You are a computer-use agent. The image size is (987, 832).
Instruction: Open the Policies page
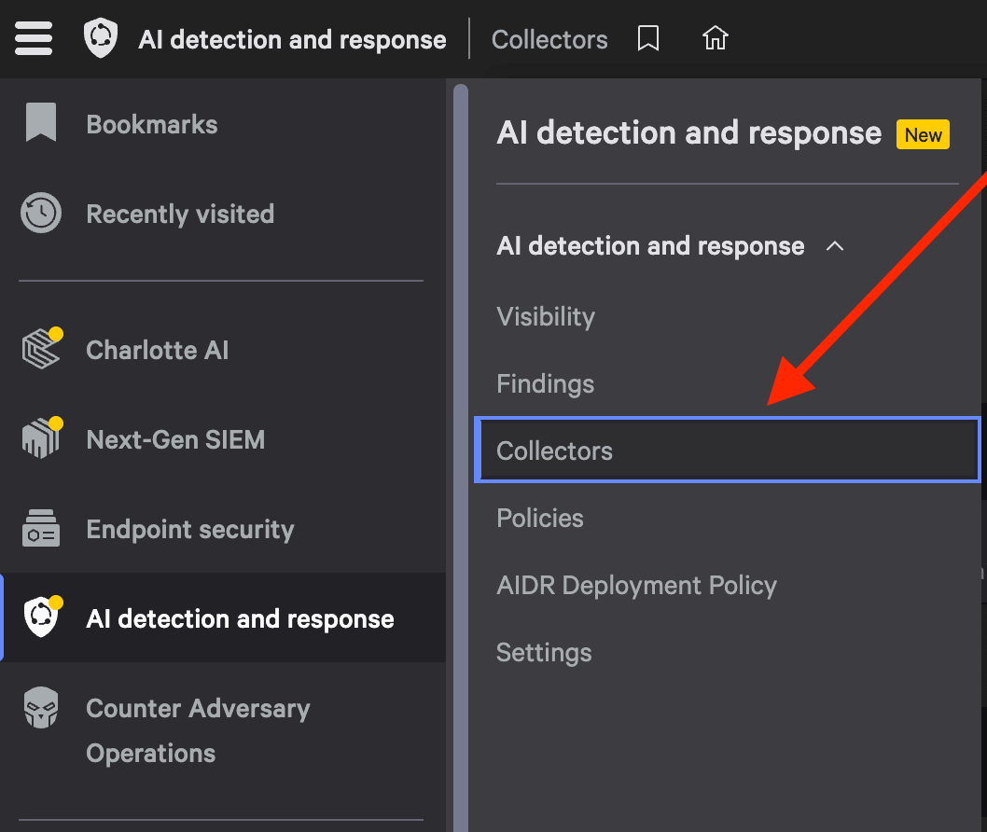click(539, 518)
